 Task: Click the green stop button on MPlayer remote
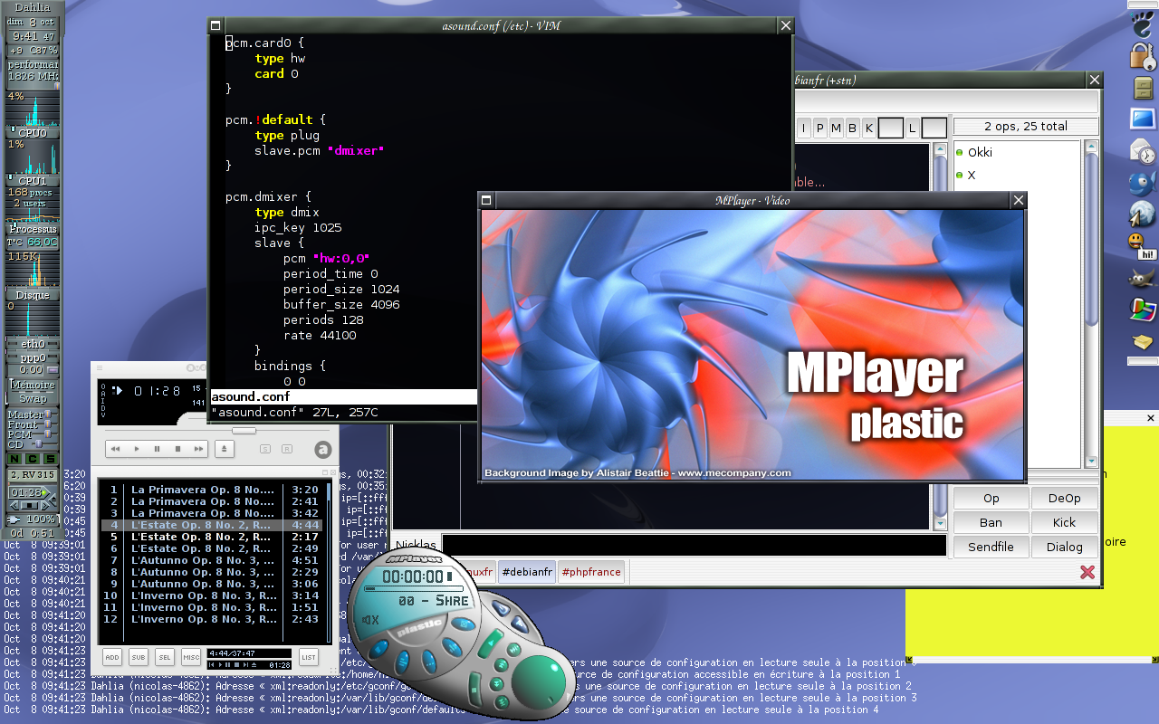[474, 690]
